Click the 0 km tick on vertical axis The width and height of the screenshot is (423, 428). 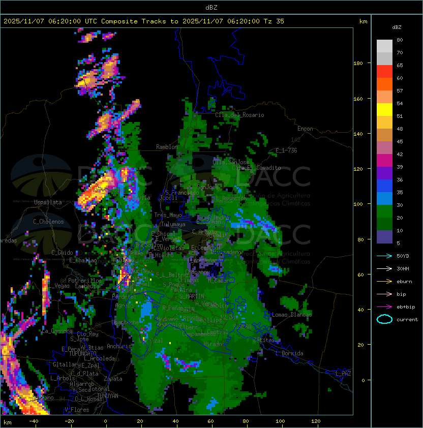363,381
